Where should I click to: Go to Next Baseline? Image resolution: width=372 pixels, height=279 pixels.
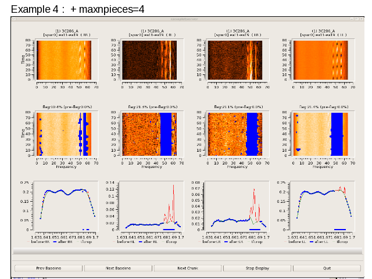tap(118, 268)
